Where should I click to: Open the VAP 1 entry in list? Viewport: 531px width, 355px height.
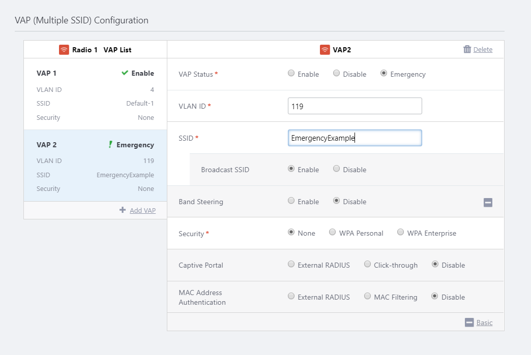pyautogui.click(x=95, y=95)
